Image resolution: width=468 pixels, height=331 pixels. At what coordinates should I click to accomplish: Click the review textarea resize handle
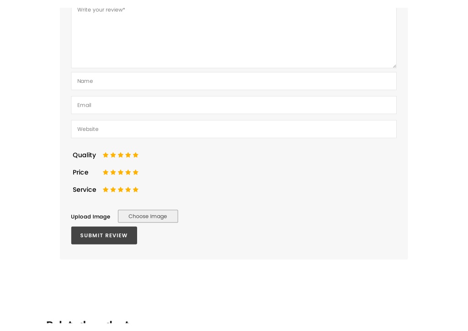(x=394, y=66)
